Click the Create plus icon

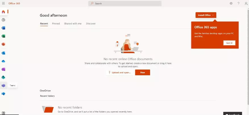click(x=3, y=20)
